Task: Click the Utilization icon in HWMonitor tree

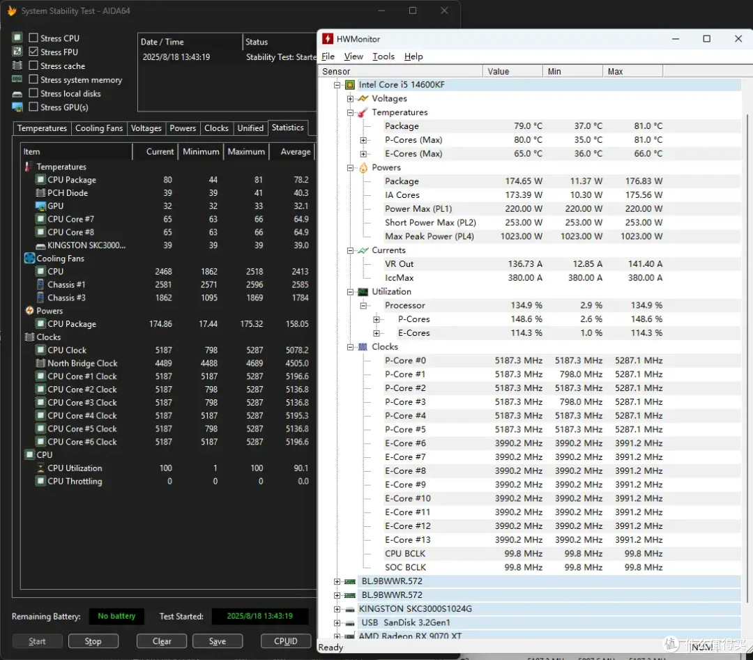Action: point(363,292)
